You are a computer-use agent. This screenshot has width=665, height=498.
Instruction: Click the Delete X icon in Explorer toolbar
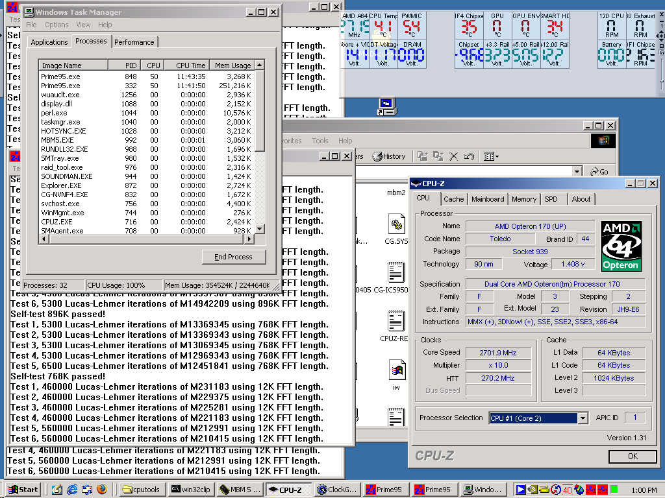[453, 157]
